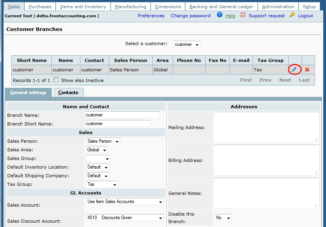Open the Sales Discount Account dropdown
The height and width of the screenshot is (227, 326).
pos(125,218)
